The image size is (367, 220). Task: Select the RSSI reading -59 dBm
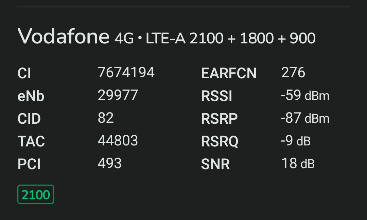[x=305, y=95]
